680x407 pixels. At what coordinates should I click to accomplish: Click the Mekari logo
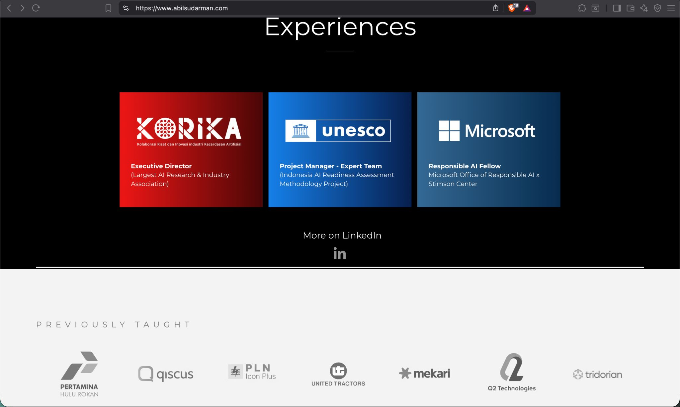424,374
